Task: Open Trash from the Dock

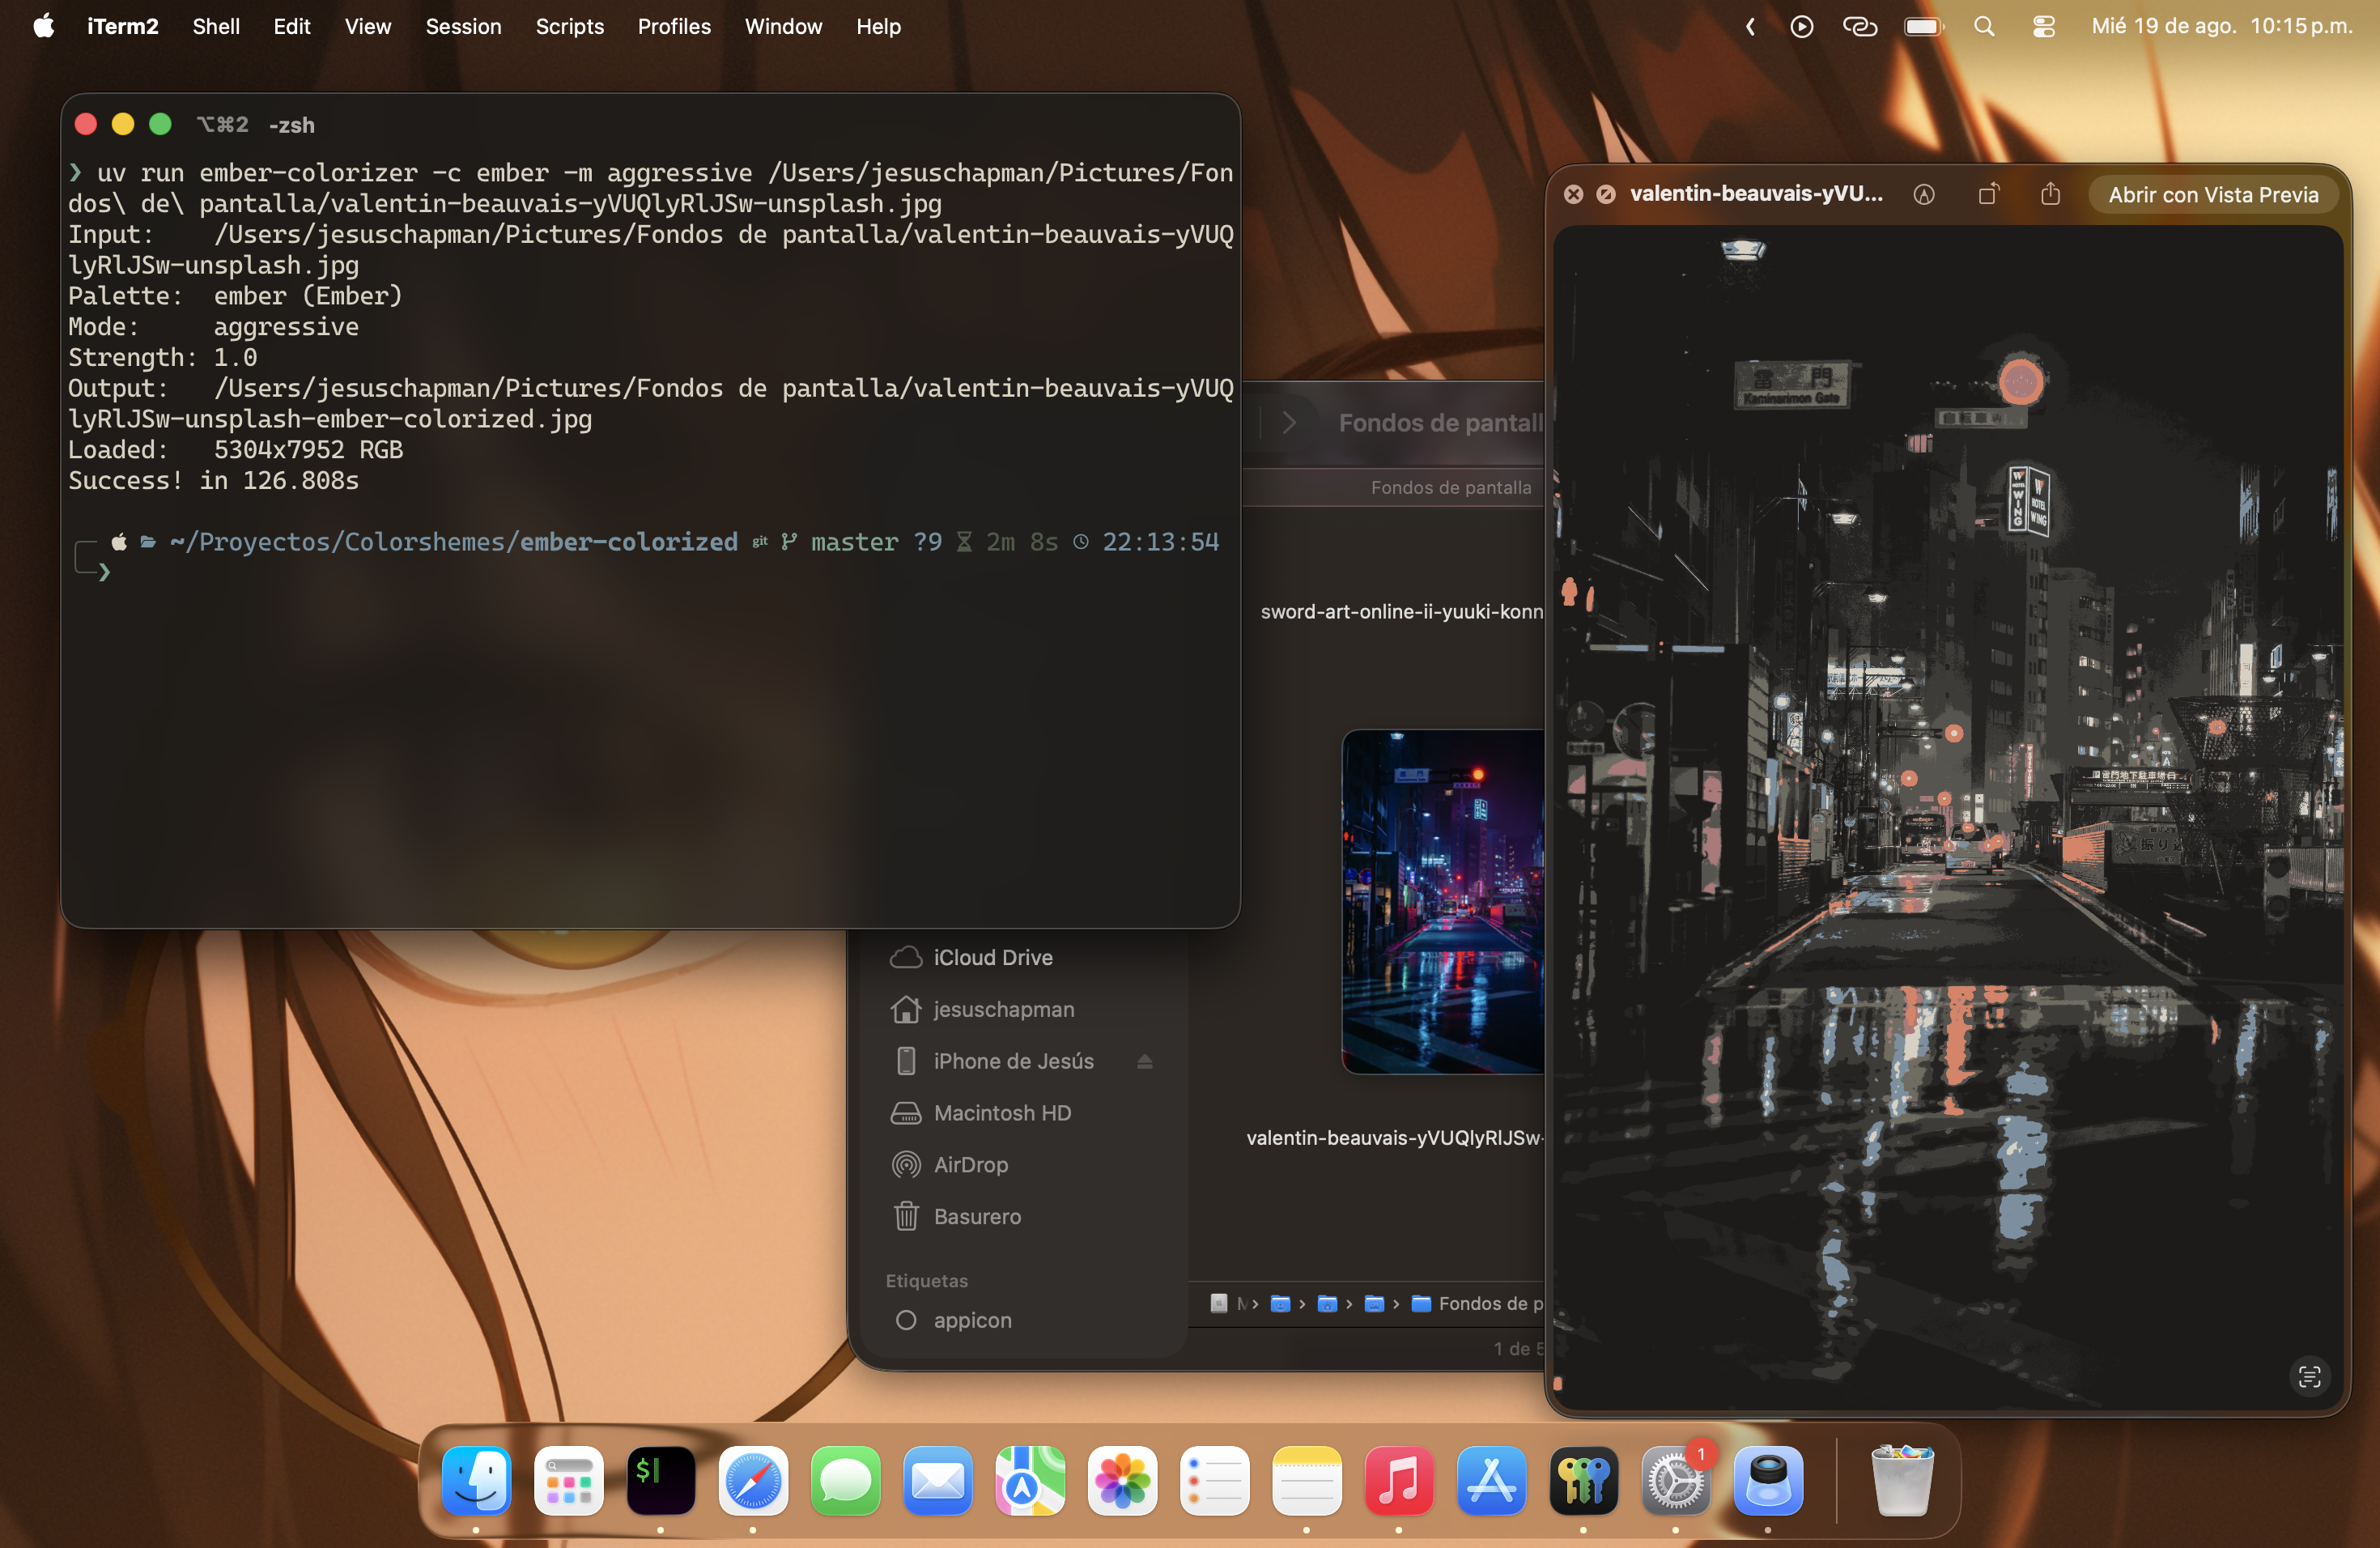Action: [1901, 1480]
